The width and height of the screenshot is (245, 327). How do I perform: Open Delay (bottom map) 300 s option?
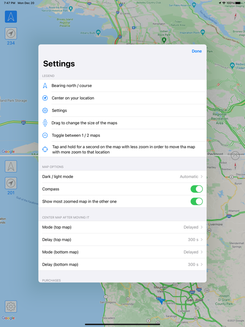(x=122, y=264)
